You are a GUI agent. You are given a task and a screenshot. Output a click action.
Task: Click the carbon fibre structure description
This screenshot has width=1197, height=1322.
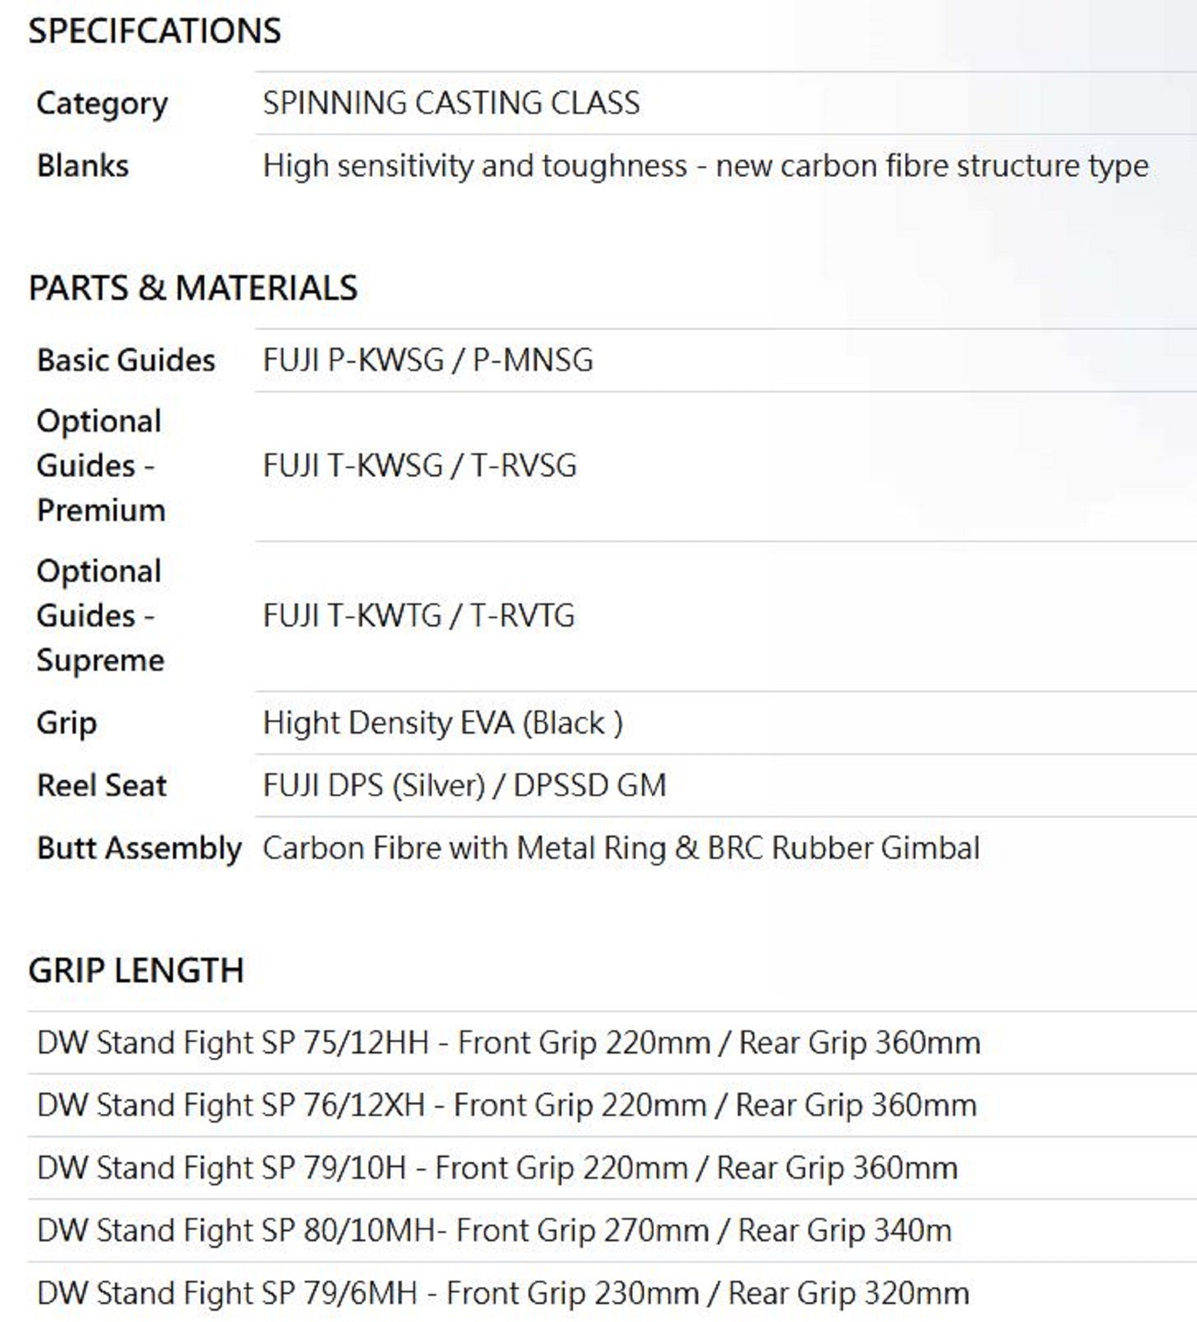[x=706, y=166]
